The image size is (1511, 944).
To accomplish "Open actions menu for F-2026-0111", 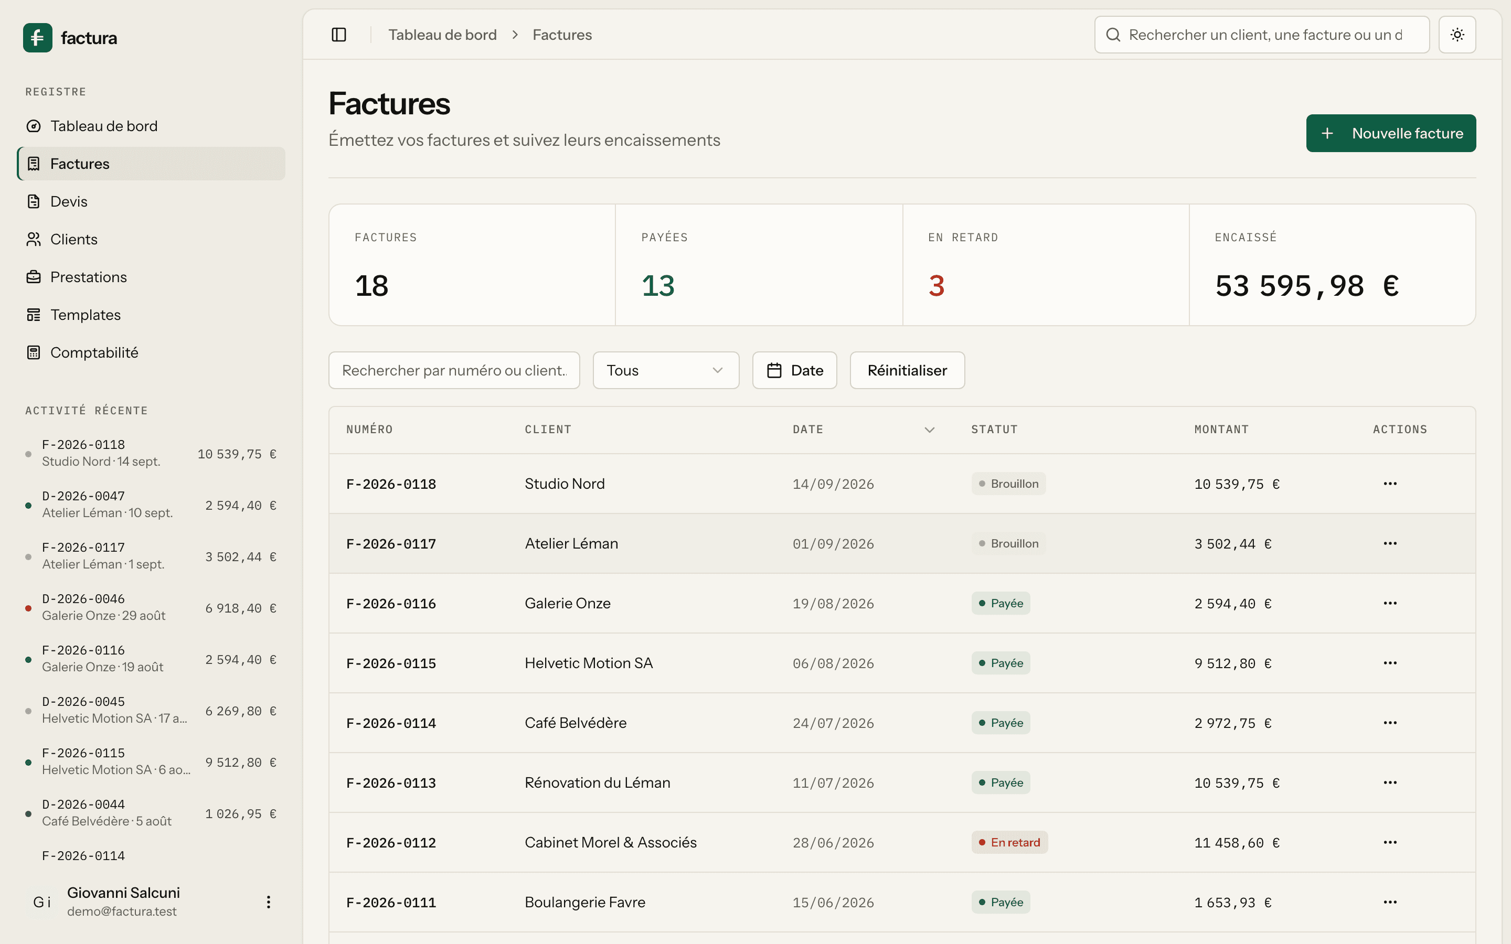I will pos(1390,902).
